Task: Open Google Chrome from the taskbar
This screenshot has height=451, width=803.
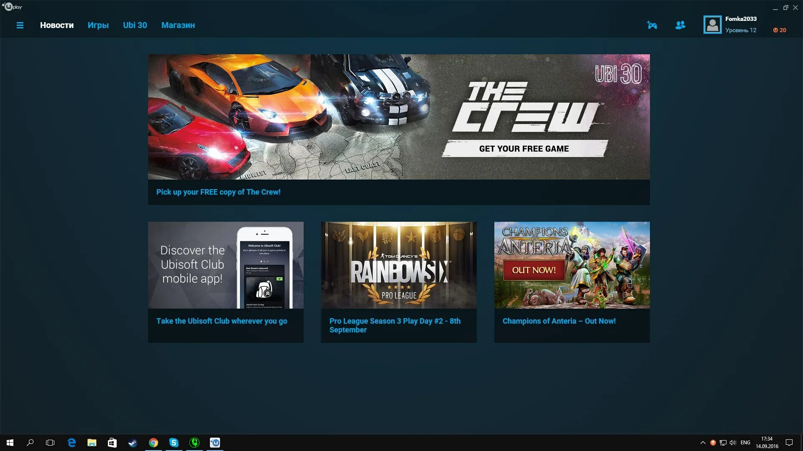Action: (153, 443)
